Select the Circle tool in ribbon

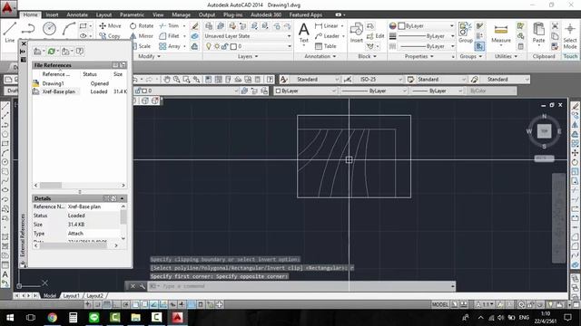point(49,29)
